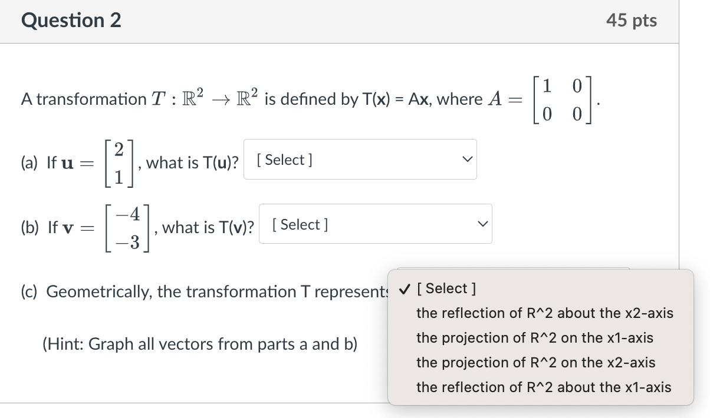Screen dimensions: 710x418
Task: Click the chevron on the part (b) selector
Action: [x=482, y=223]
